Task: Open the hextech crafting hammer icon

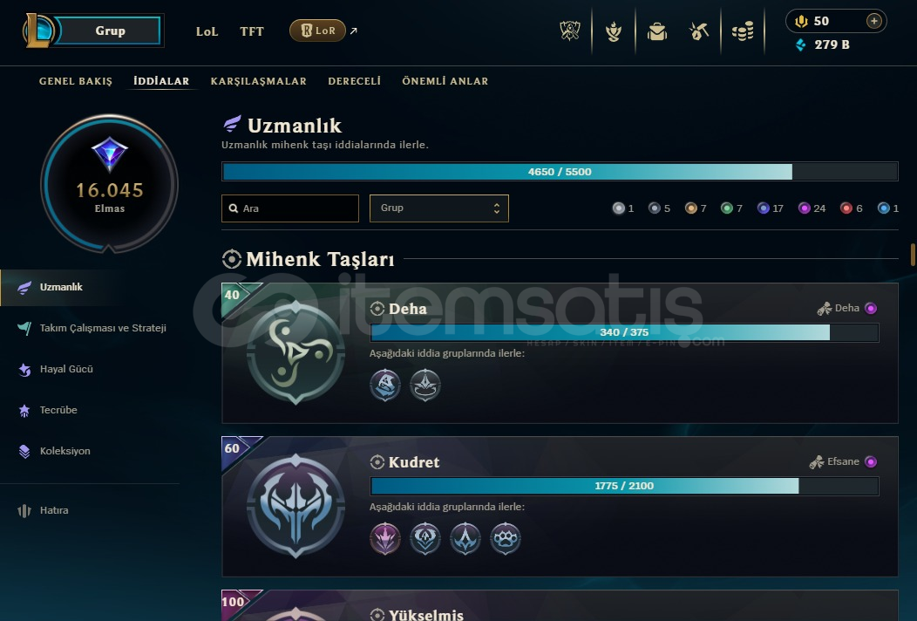Action: click(x=699, y=31)
